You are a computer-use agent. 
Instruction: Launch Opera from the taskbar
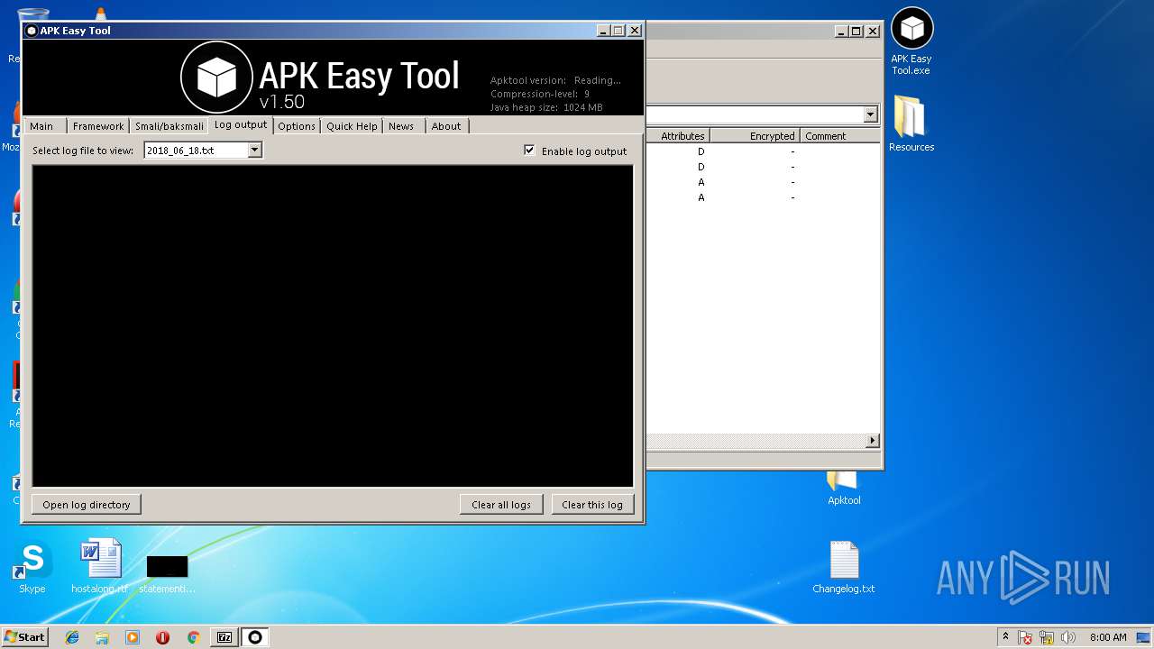coord(162,637)
